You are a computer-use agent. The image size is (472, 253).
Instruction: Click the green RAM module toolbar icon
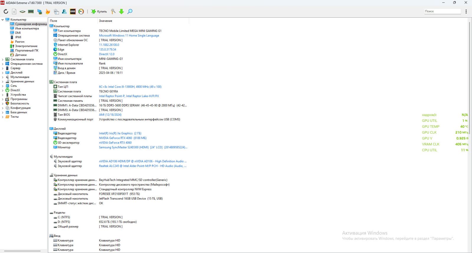coord(31,11)
